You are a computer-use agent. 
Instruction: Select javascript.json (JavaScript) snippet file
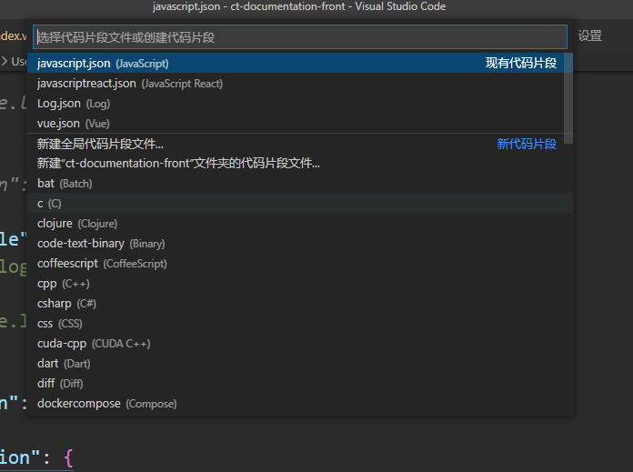point(300,63)
